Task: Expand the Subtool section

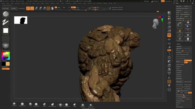Action: coord(179,44)
